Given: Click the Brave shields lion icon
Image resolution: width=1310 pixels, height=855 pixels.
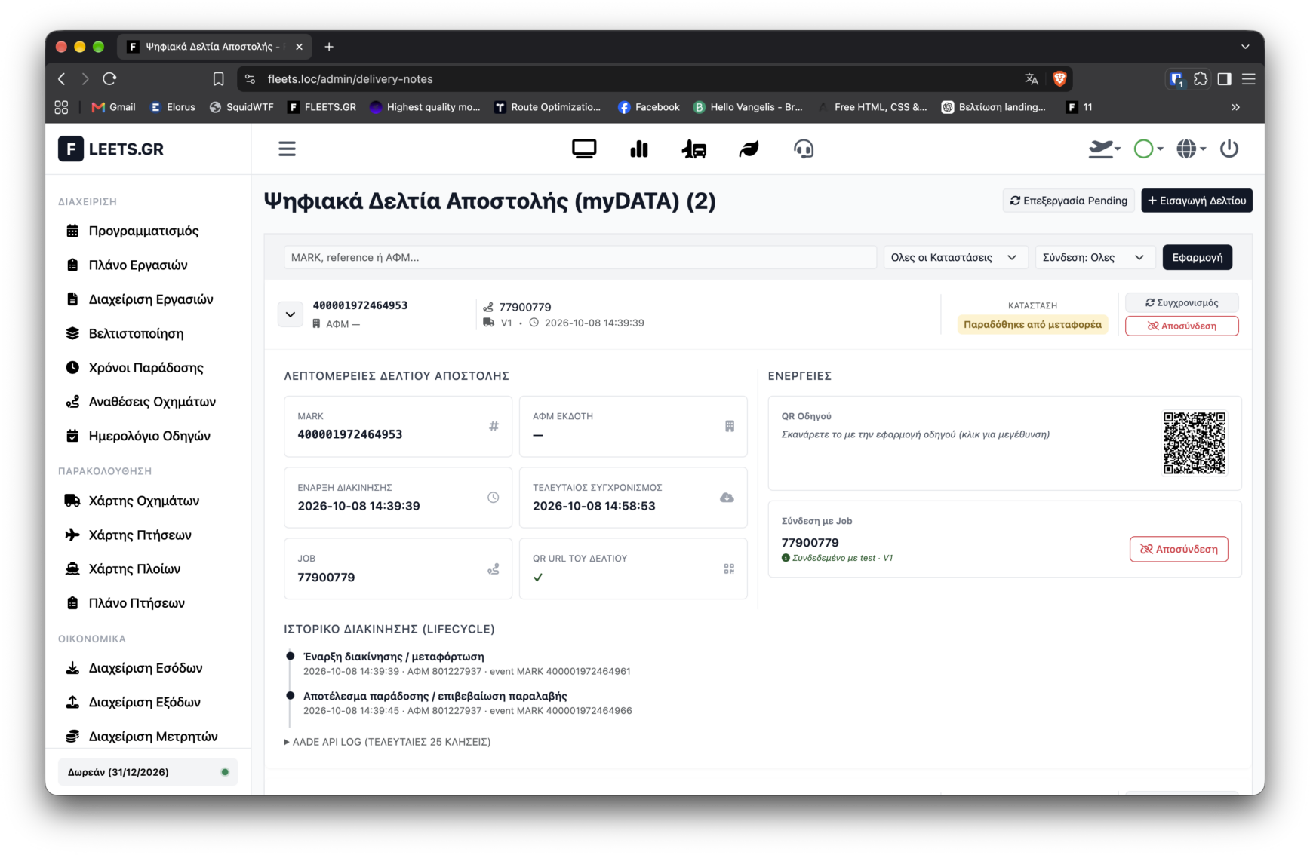Looking at the screenshot, I should coord(1059,78).
